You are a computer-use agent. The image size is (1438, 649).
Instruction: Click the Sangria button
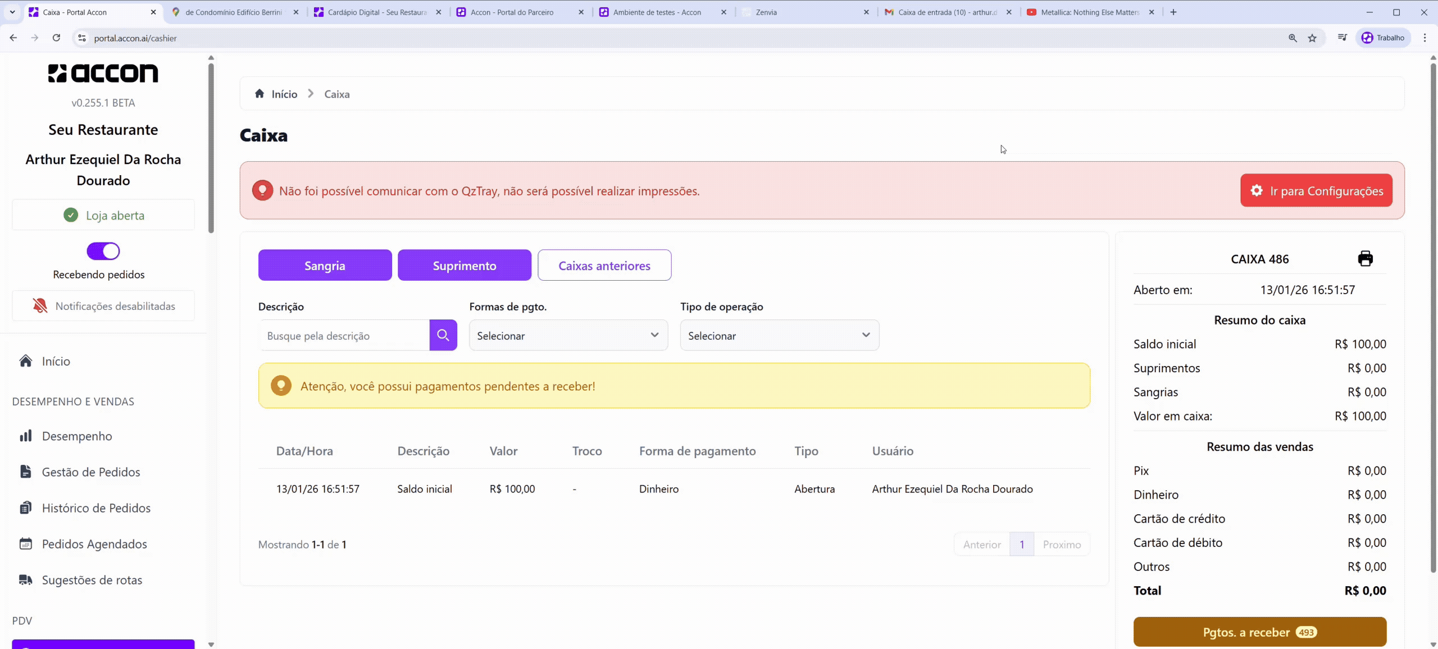(x=325, y=266)
